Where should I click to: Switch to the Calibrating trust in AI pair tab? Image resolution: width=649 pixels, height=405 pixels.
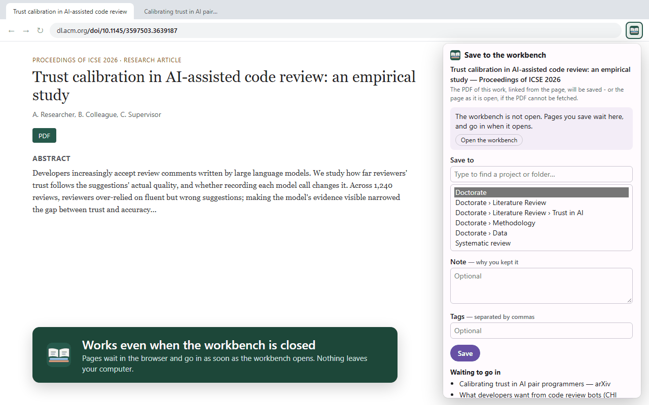(181, 11)
